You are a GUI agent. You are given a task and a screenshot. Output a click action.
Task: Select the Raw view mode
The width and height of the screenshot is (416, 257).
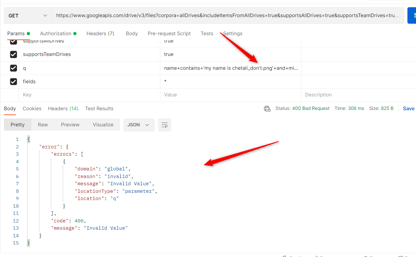click(43, 125)
